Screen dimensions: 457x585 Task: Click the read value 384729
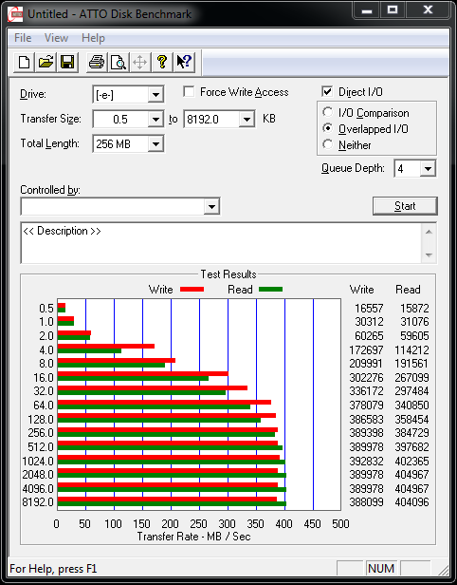[411, 433]
